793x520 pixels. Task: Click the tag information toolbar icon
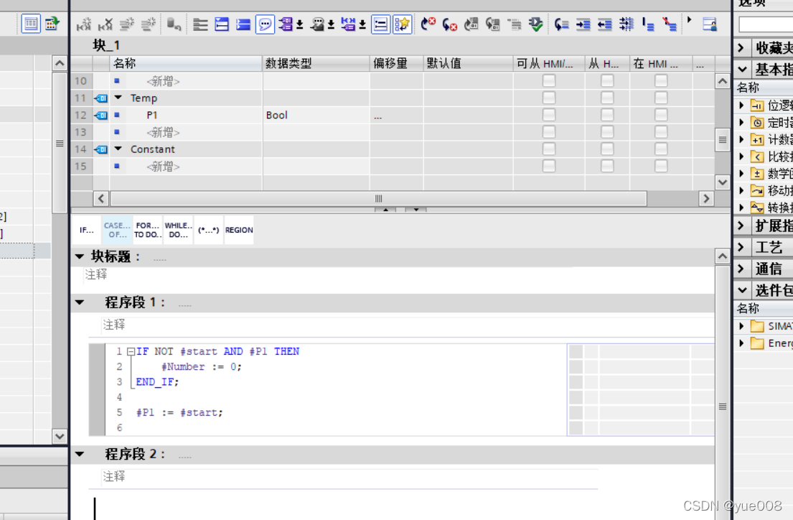click(317, 24)
